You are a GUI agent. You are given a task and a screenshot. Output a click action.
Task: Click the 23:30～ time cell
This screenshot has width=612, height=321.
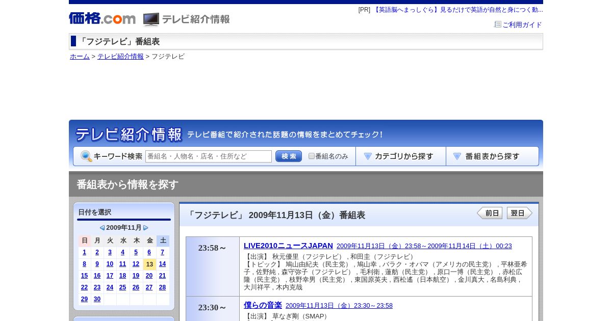pyautogui.click(x=213, y=308)
